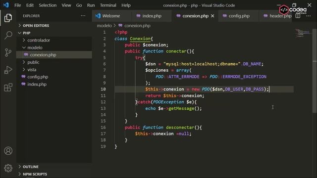Click the modelo breadcrumb segment
Image resolution: width=317 pixels, height=178 pixels.
coord(105,25)
